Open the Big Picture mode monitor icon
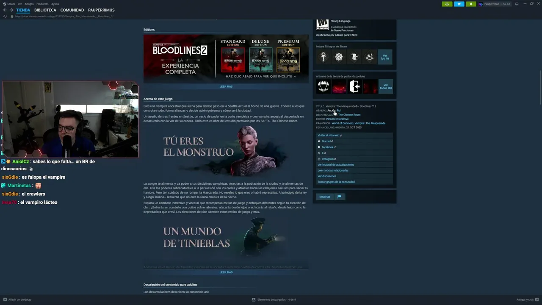The width and height of the screenshot is (542, 305). pyautogui.click(x=517, y=4)
